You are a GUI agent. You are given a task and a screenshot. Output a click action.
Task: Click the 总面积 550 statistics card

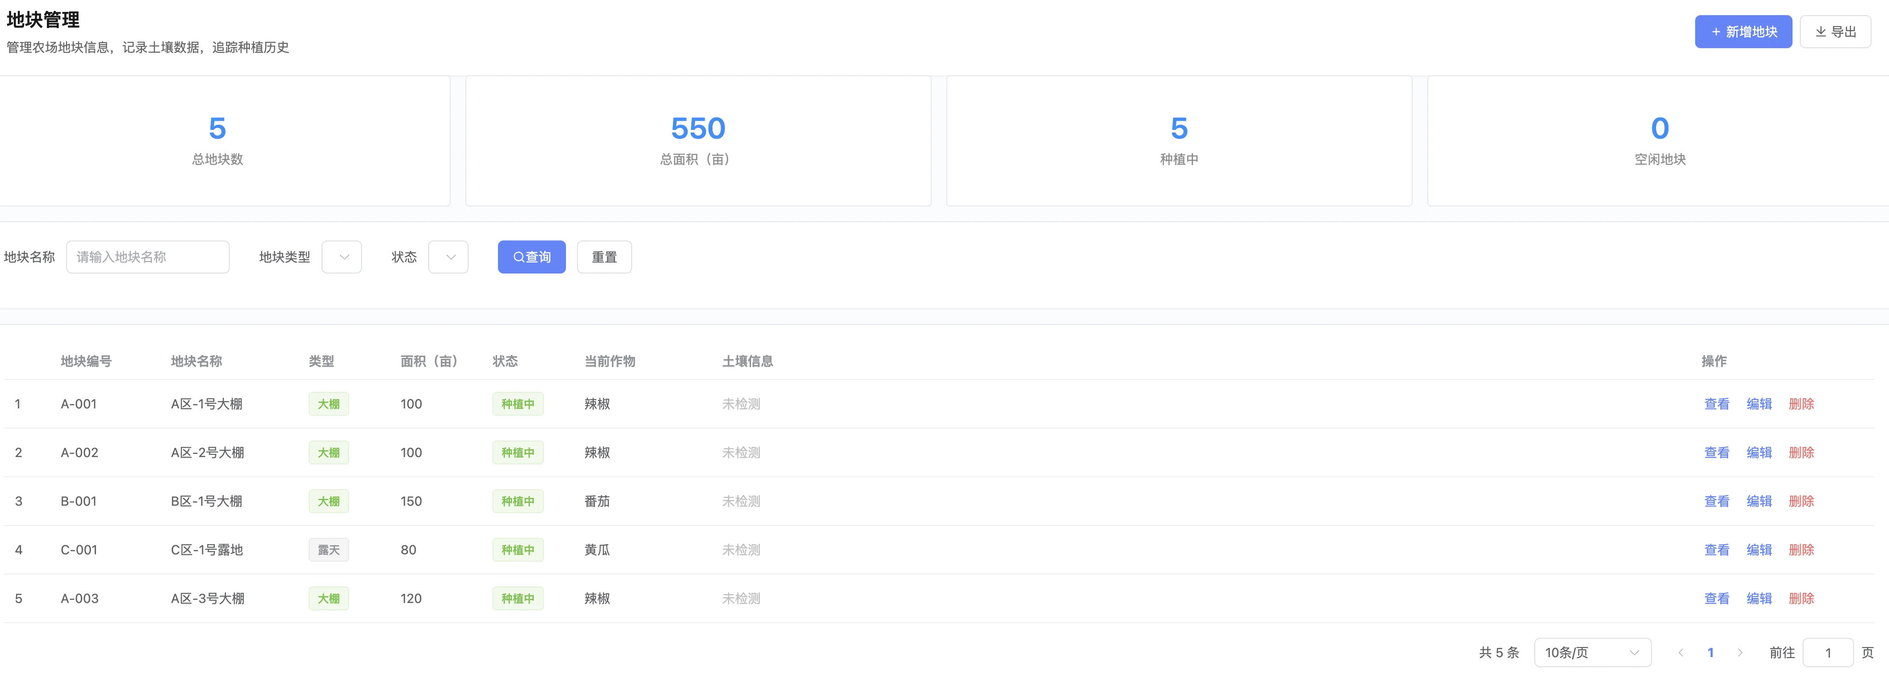pos(697,140)
